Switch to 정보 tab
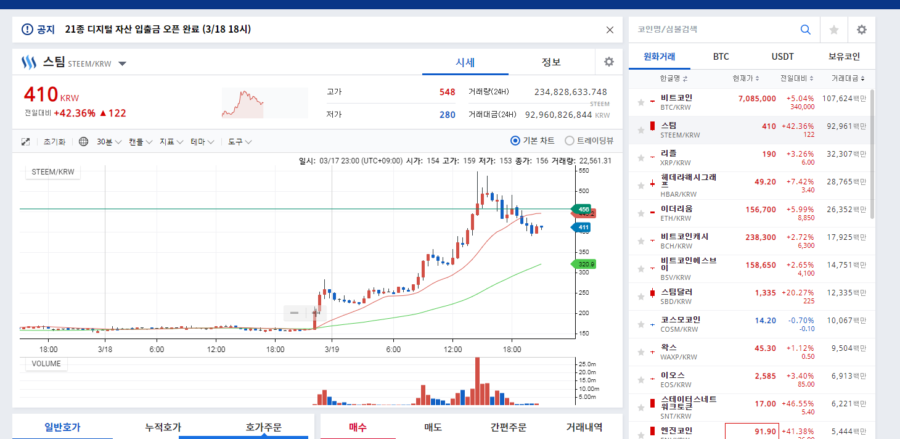The height and width of the screenshot is (439, 900). coord(551,62)
